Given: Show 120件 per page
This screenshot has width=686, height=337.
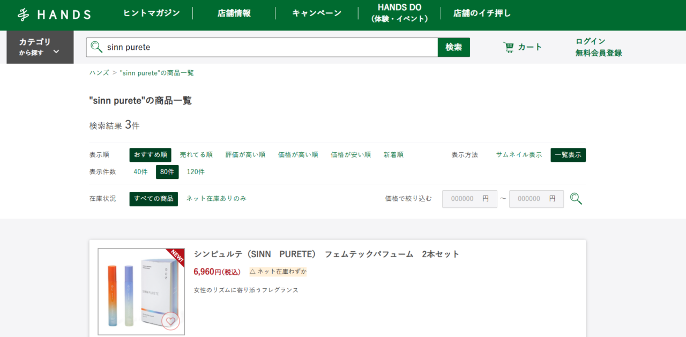Looking at the screenshot, I should (196, 172).
